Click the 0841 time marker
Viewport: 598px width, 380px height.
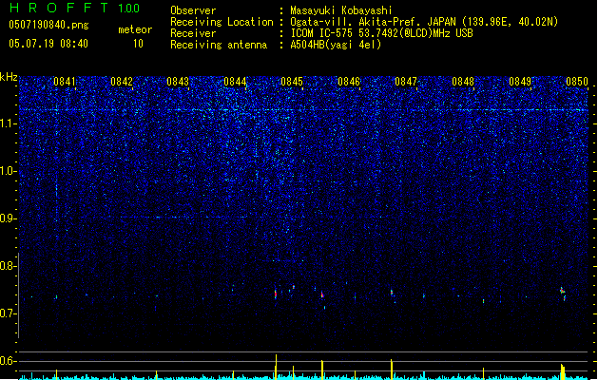pos(65,82)
